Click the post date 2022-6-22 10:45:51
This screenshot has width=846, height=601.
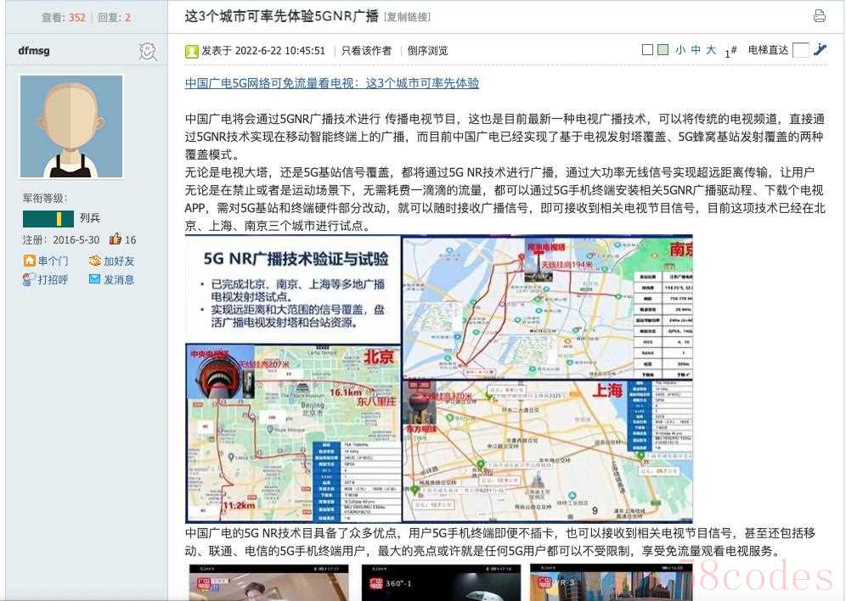pos(280,51)
